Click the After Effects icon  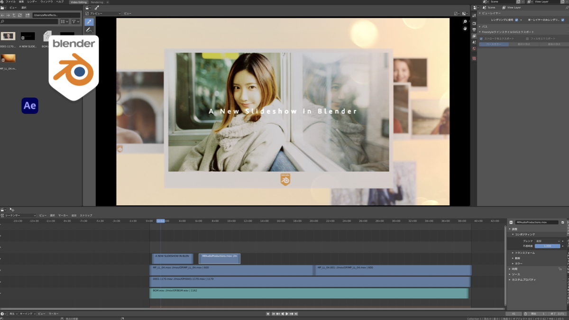[30, 106]
